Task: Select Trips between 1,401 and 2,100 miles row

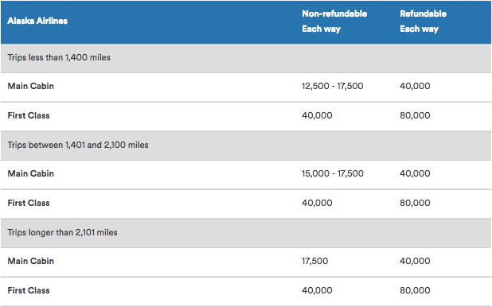Action: [x=246, y=146]
